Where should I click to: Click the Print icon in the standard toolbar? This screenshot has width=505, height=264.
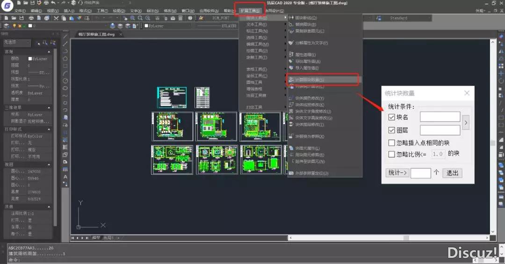tap(31, 18)
